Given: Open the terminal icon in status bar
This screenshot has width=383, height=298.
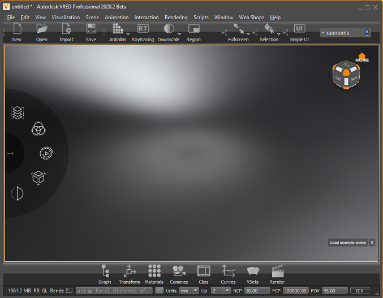Looking at the screenshot, I should [x=70, y=291].
